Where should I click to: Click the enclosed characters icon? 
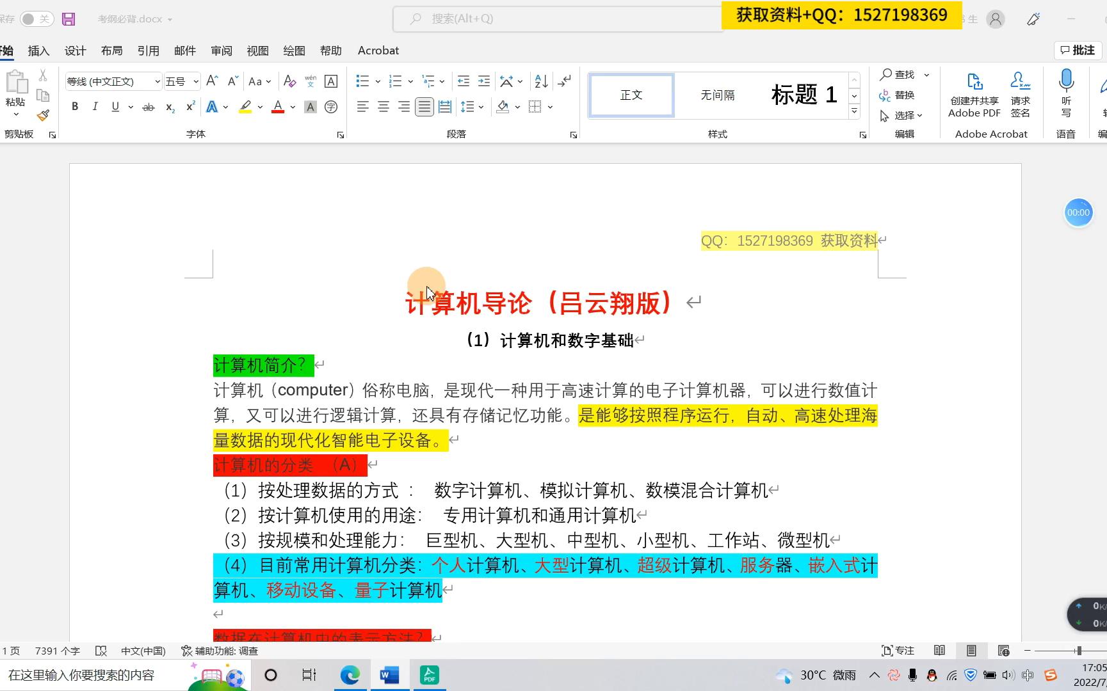coord(331,107)
